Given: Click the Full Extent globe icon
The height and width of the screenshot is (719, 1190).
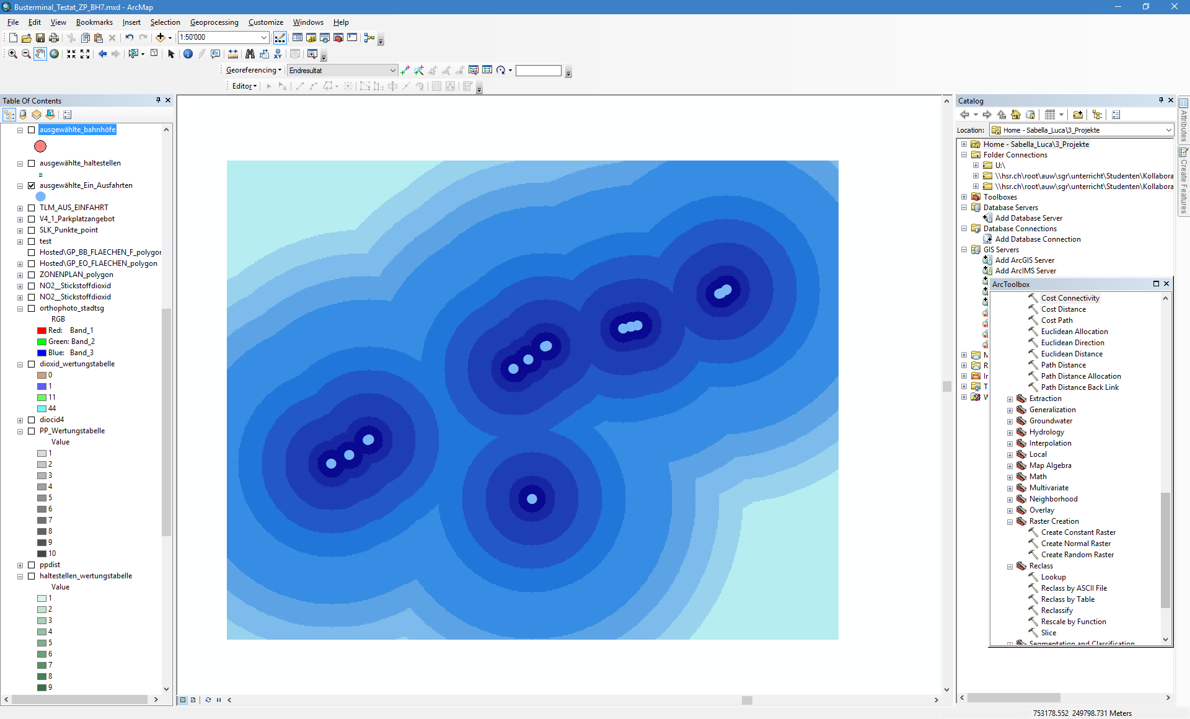Looking at the screenshot, I should point(55,54).
